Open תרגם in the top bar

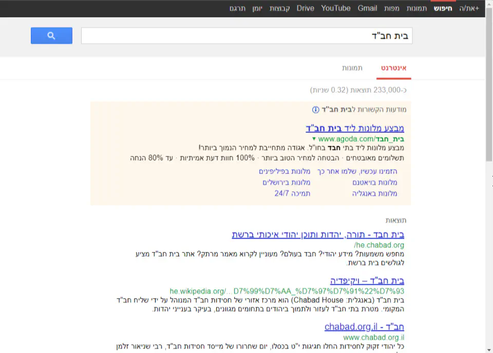[x=238, y=8]
